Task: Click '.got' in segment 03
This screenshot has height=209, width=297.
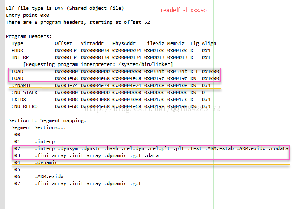Action: tap(136, 155)
